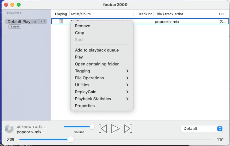Expand the Playback Statistics submenu

[x=102, y=99]
